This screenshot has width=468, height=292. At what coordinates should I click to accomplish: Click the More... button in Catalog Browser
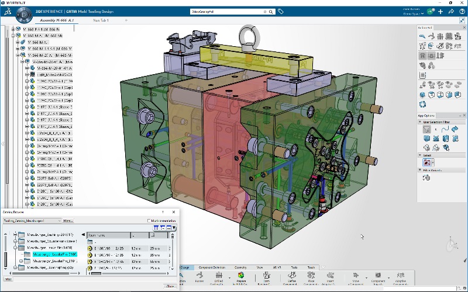68,221
